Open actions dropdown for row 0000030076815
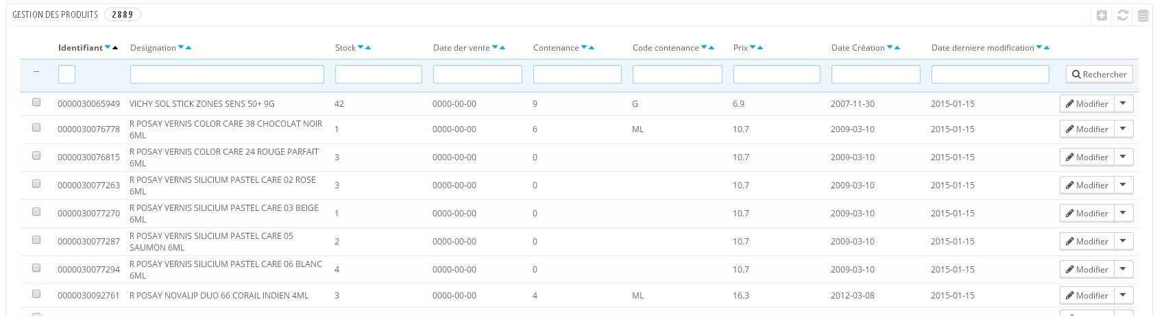Screen dimensions: 1155x317 point(1123,157)
